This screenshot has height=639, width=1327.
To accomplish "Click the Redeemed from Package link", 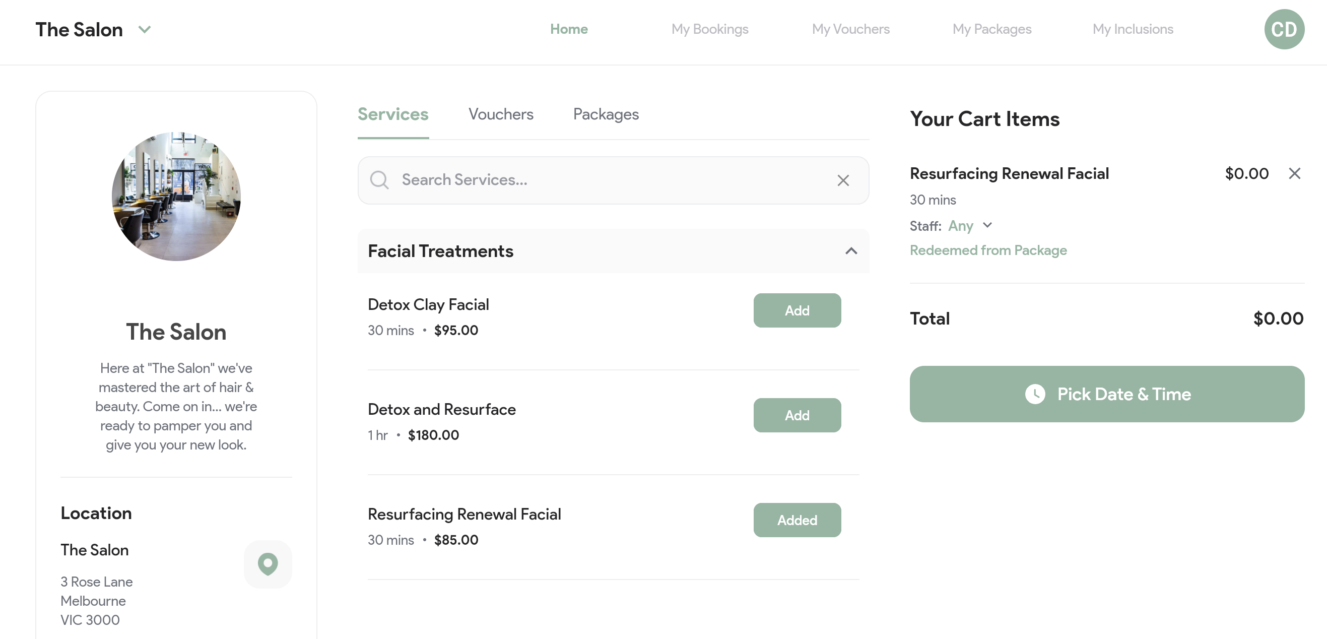I will pos(988,250).
